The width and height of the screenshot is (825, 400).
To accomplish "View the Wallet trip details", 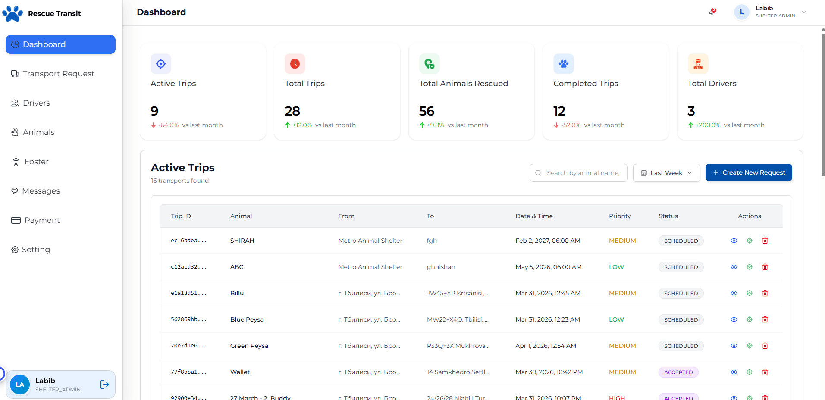I will point(734,372).
